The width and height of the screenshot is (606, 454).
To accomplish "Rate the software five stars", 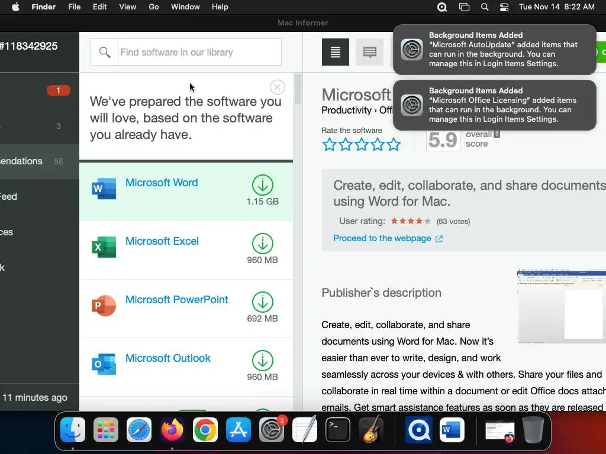I will click(394, 145).
